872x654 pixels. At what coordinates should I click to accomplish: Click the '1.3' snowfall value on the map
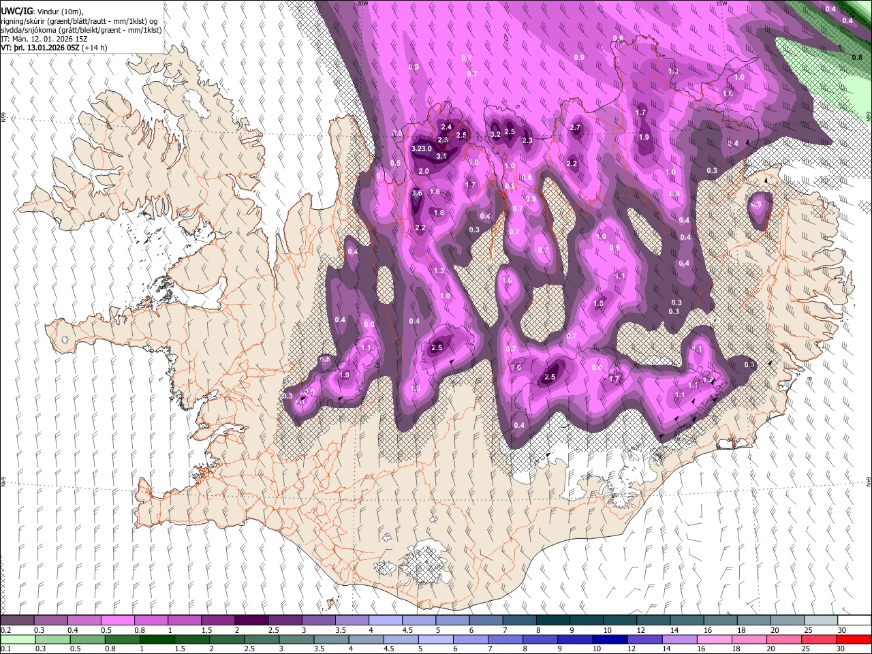(x=439, y=270)
